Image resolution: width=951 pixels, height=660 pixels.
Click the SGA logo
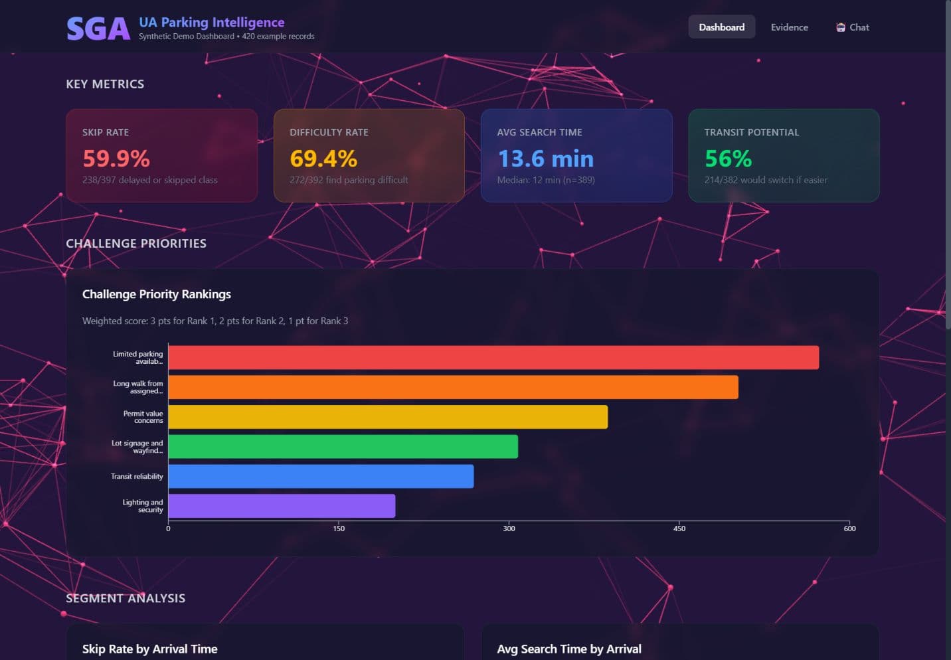pos(98,29)
